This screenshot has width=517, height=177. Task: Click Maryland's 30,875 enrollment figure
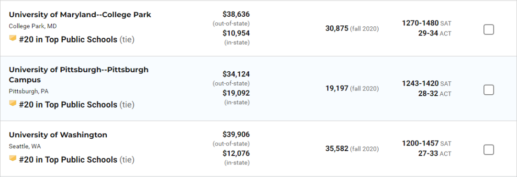(x=337, y=29)
